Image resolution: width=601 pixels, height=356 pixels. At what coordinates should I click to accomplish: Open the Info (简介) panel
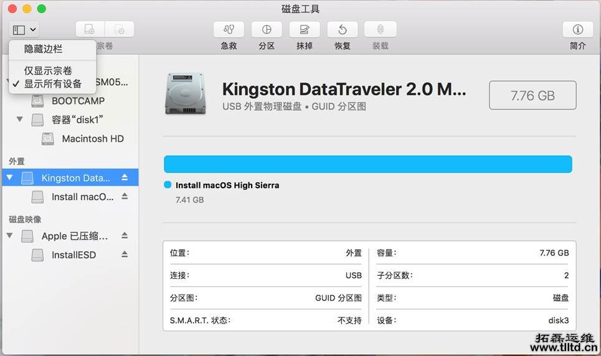[577, 30]
